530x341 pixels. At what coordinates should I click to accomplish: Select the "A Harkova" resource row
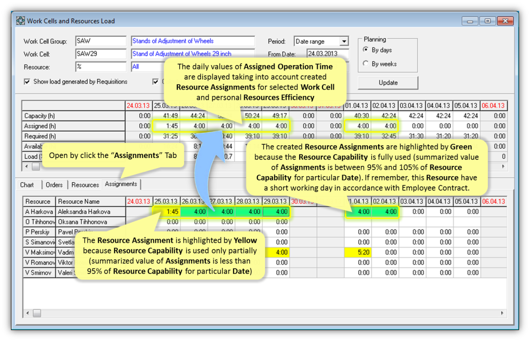tap(39, 212)
